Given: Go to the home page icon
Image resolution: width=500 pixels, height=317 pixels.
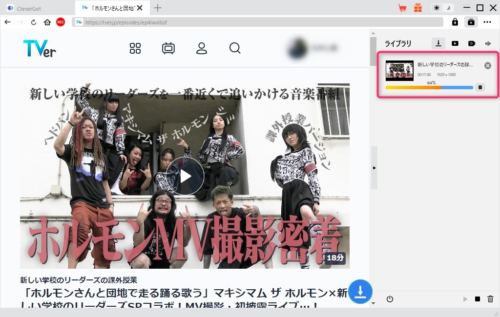Looking at the screenshot, I should point(47,22).
